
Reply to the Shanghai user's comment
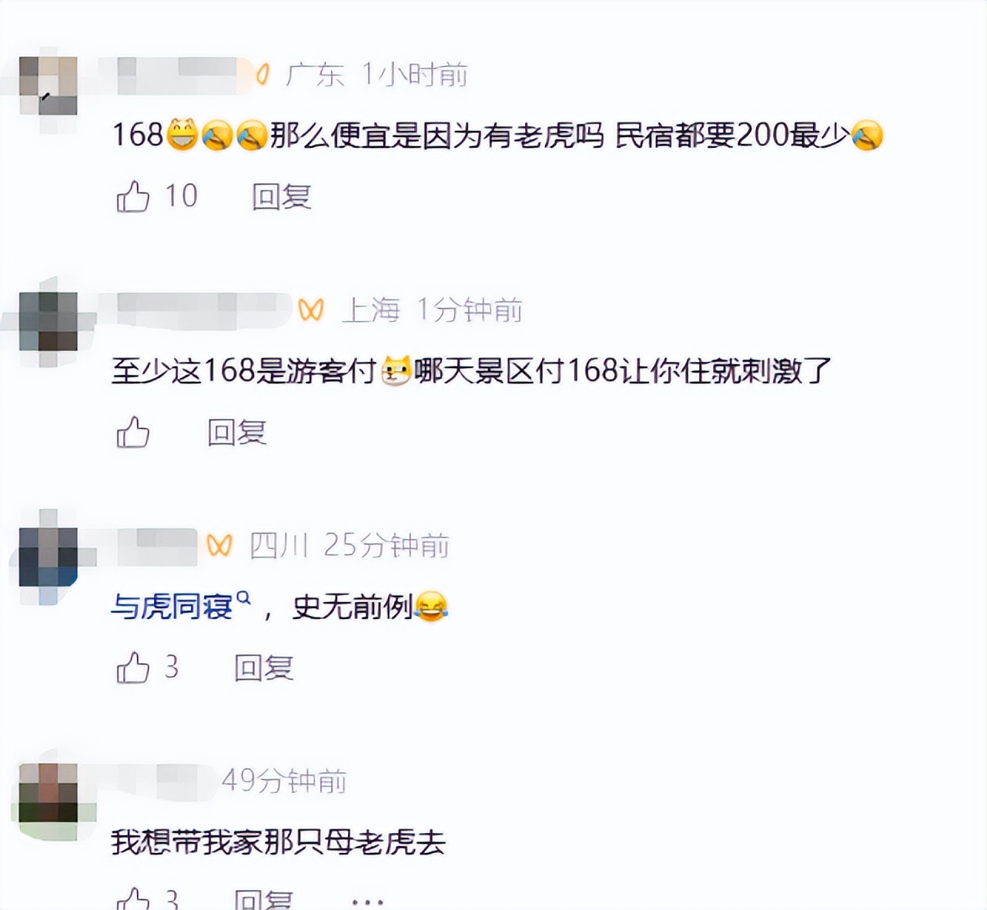click(x=236, y=433)
